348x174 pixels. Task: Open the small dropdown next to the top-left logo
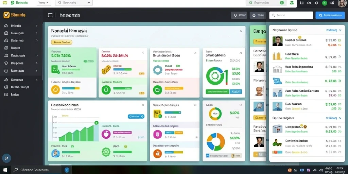(43, 3)
